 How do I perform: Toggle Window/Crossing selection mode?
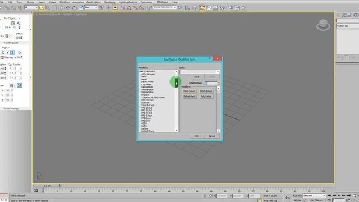coord(61,8)
